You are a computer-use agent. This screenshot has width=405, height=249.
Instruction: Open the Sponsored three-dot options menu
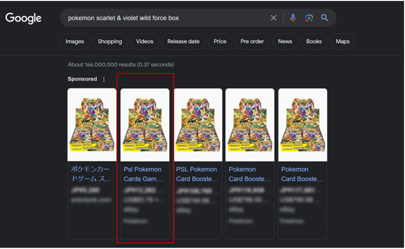[104, 79]
